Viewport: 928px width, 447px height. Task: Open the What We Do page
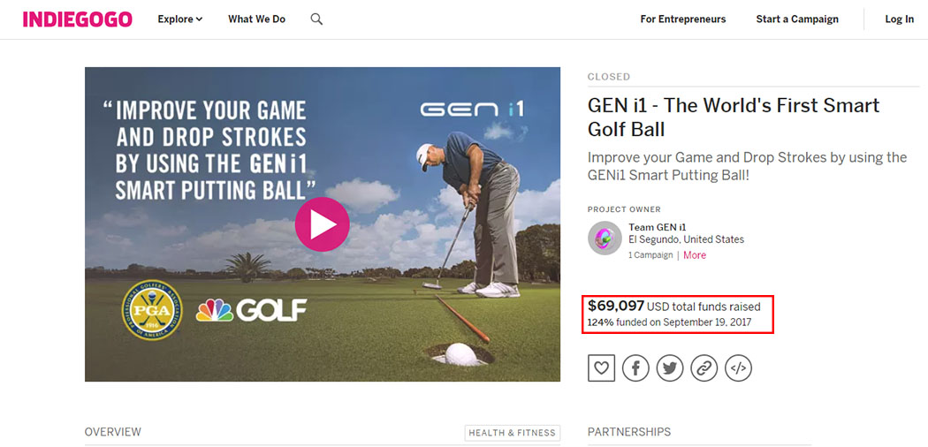(x=256, y=19)
